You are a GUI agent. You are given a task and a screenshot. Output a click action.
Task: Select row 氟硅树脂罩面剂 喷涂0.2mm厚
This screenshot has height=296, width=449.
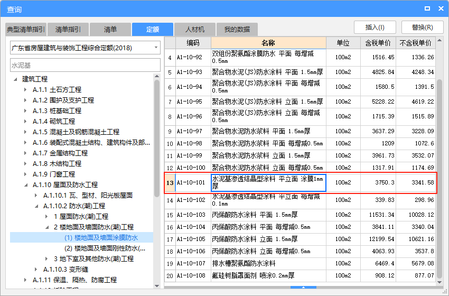(x=300, y=276)
